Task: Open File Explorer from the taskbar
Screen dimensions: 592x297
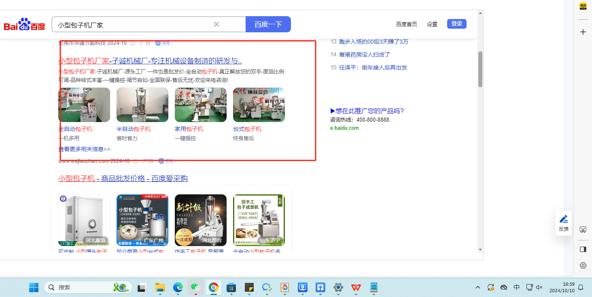Action: [x=160, y=287]
